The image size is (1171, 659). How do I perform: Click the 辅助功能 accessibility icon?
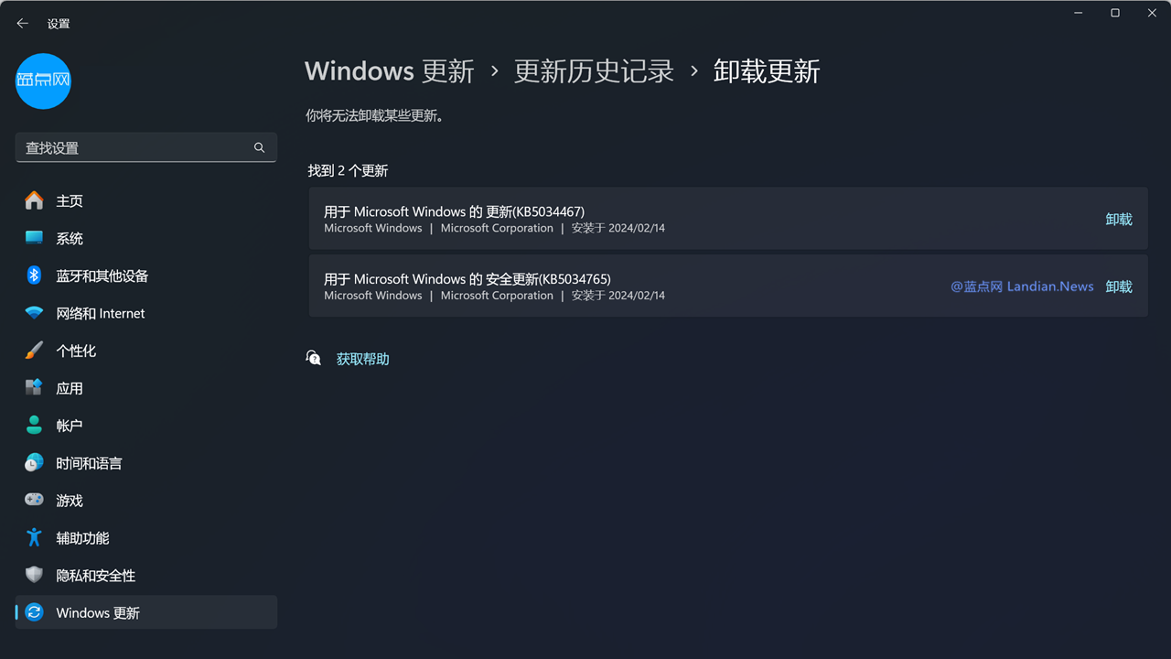tap(34, 538)
